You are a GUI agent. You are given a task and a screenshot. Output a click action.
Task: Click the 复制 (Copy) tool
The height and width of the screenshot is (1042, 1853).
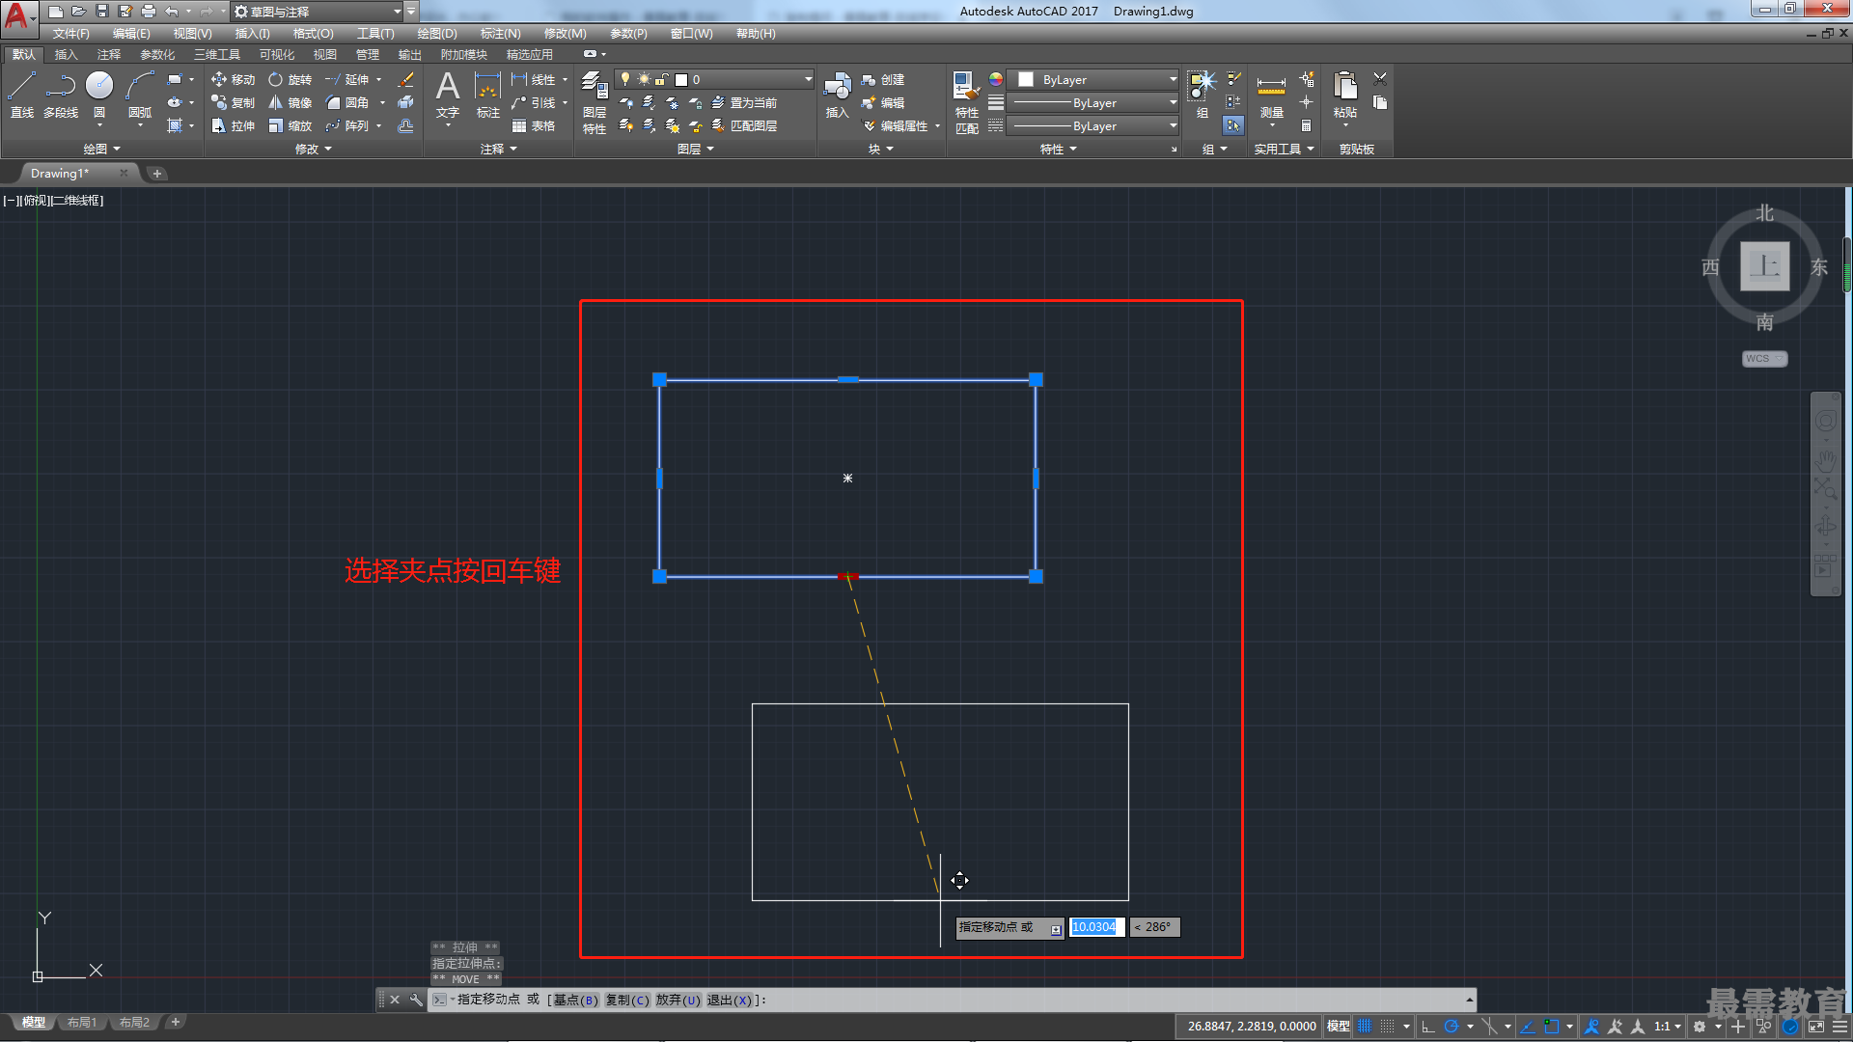click(233, 102)
